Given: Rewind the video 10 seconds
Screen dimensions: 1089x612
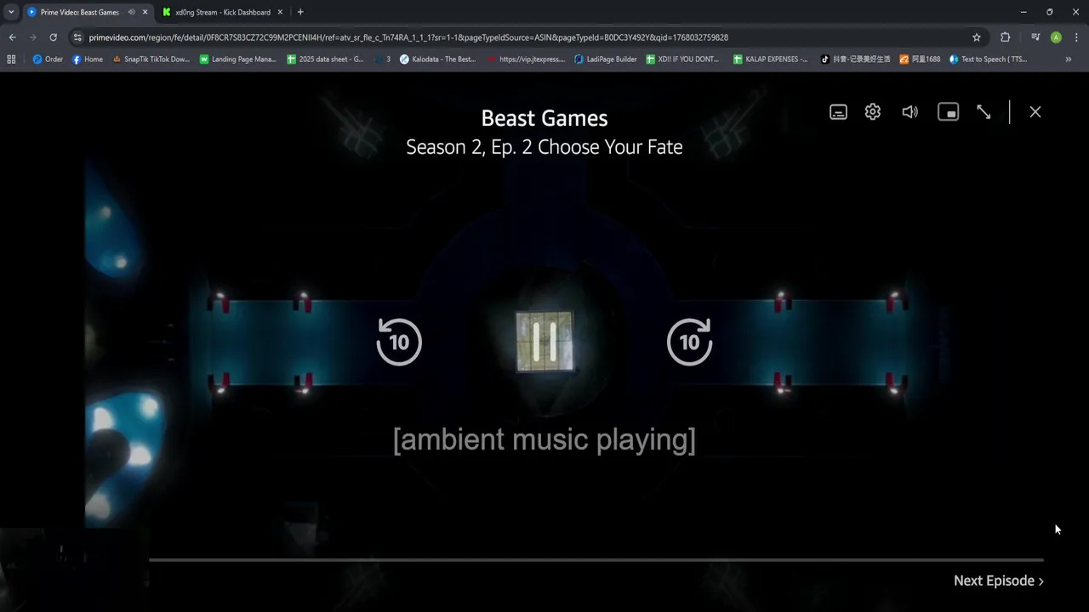Looking at the screenshot, I should click(399, 342).
